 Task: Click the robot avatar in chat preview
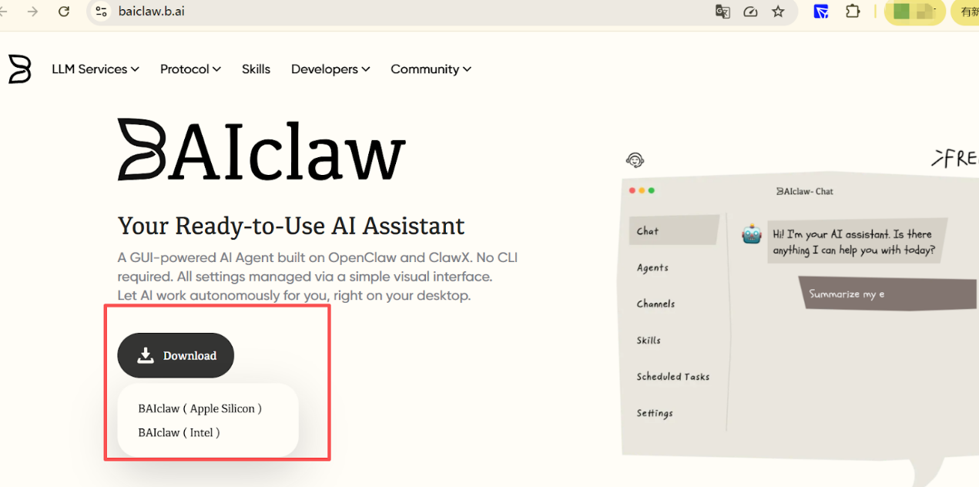click(752, 234)
